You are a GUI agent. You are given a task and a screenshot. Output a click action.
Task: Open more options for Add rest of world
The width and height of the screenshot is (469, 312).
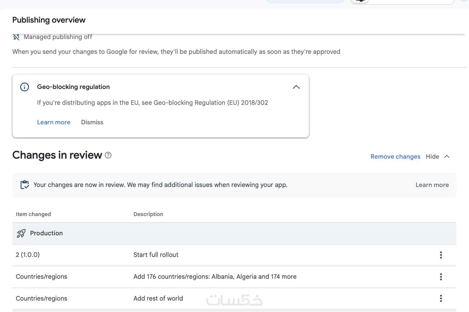coord(441,298)
